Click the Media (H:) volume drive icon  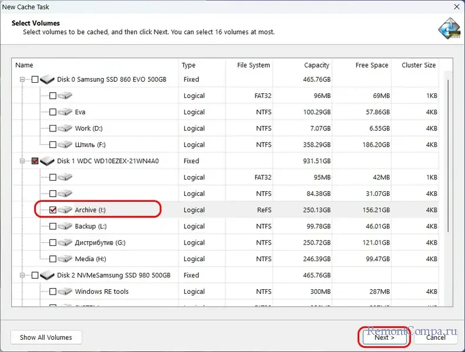point(65,259)
